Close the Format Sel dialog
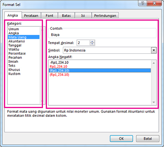The width and height of the screenshot is (164, 147). (x=154, y=3)
